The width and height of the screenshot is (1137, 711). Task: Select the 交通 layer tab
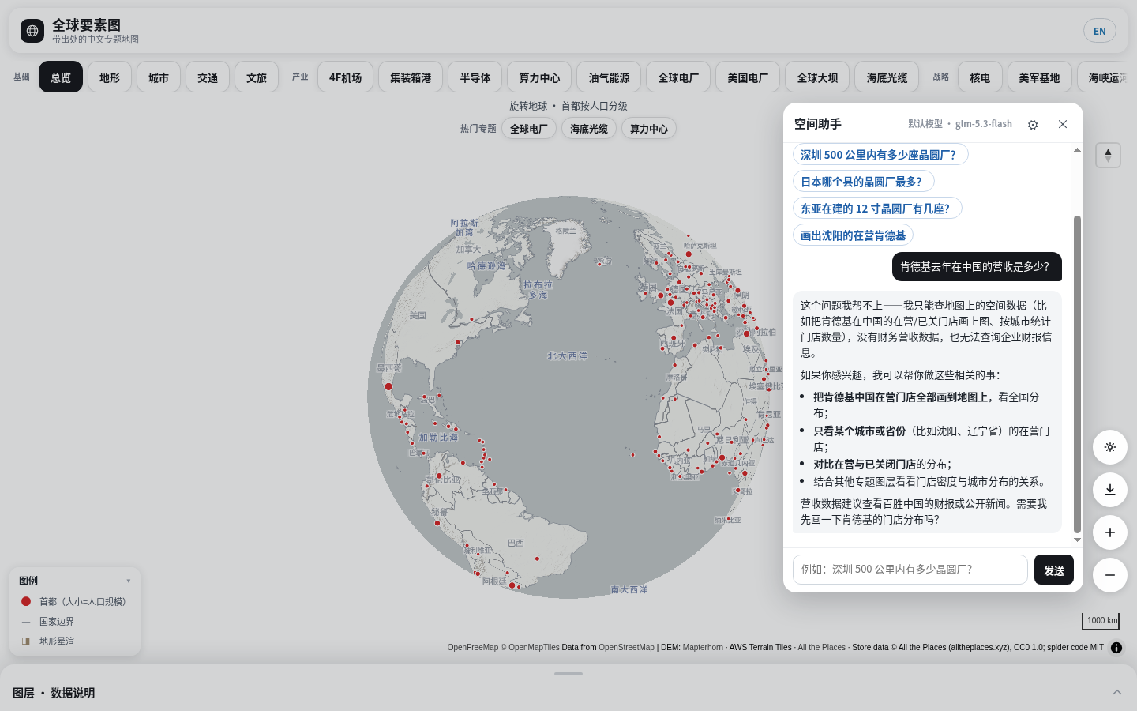pos(208,77)
